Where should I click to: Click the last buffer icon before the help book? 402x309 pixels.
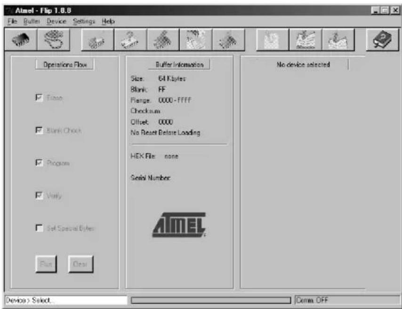338,40
